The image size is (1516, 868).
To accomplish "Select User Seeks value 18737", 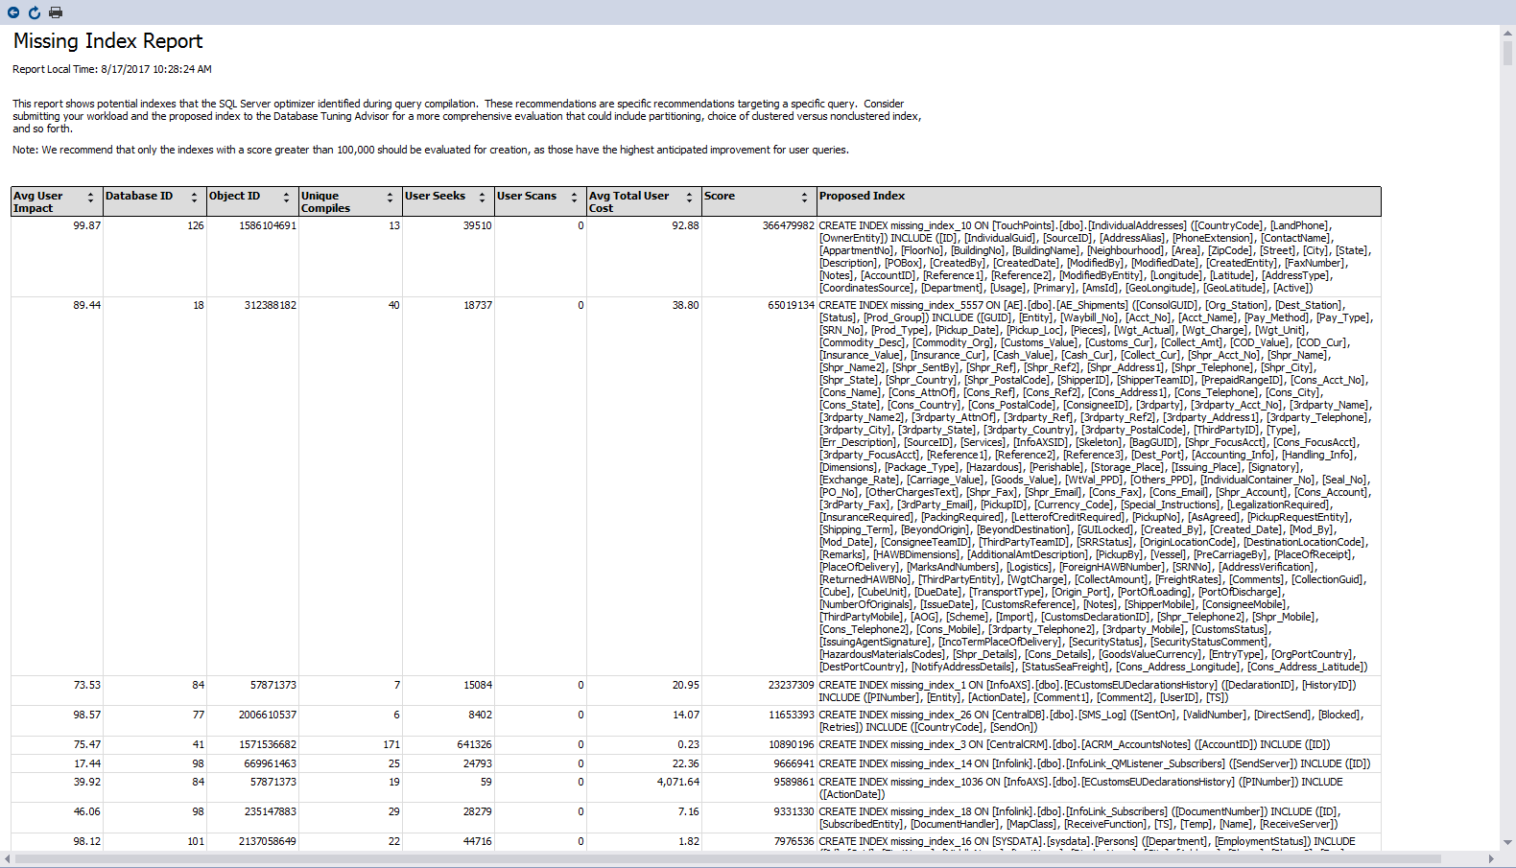I will click(x=478, y=305).
